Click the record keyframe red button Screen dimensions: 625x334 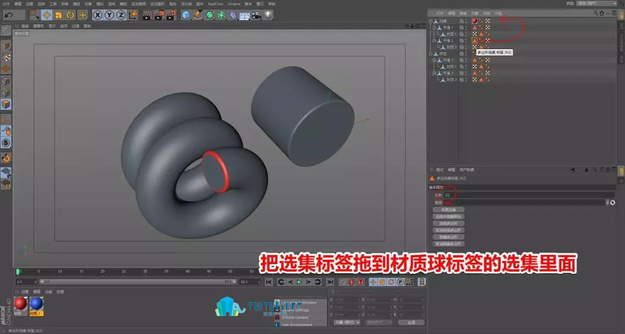[352, 282]
